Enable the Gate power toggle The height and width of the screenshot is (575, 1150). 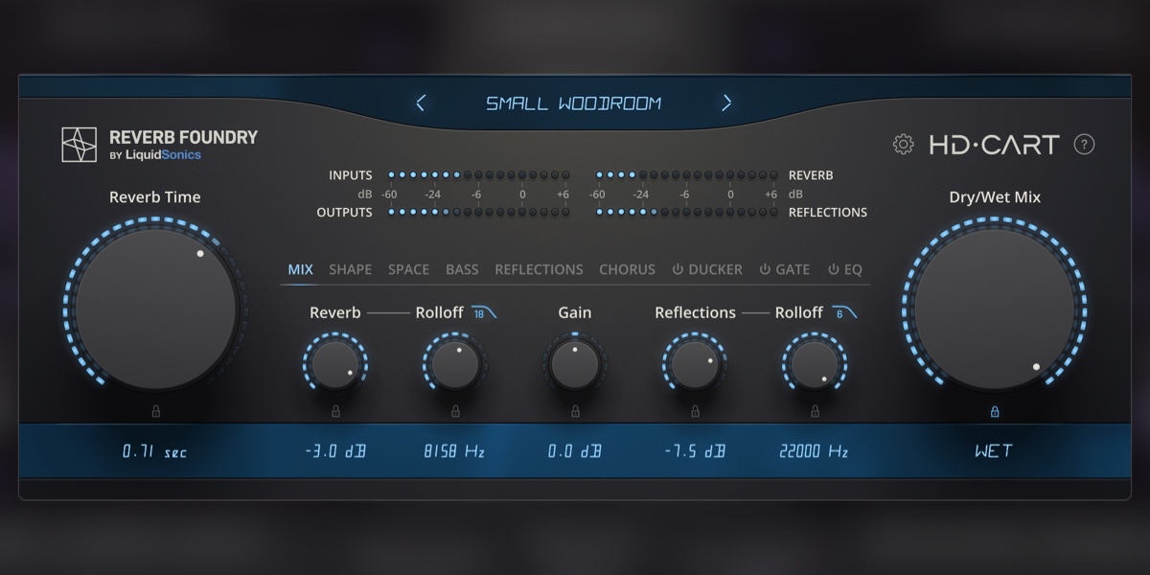[765, 270]
